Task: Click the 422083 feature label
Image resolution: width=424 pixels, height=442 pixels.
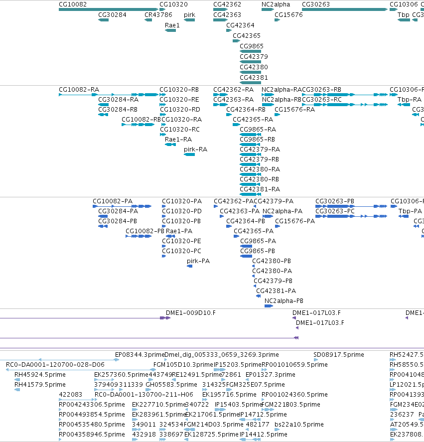Action: coord(70,395)
